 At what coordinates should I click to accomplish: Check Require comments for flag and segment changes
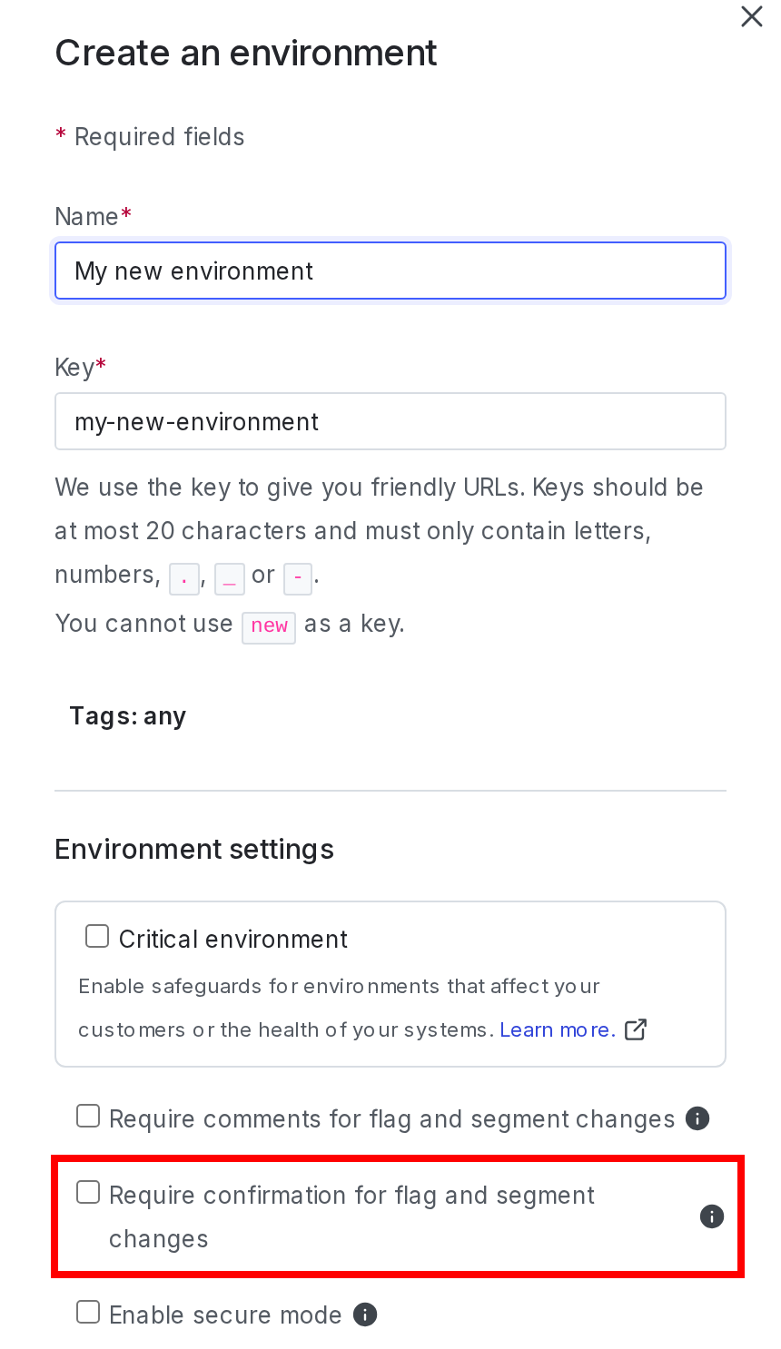(88, 1116)
